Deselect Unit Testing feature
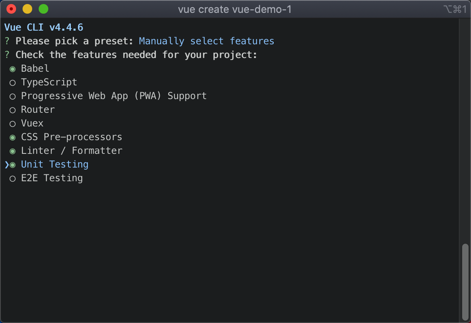 [x=12, y=165]
